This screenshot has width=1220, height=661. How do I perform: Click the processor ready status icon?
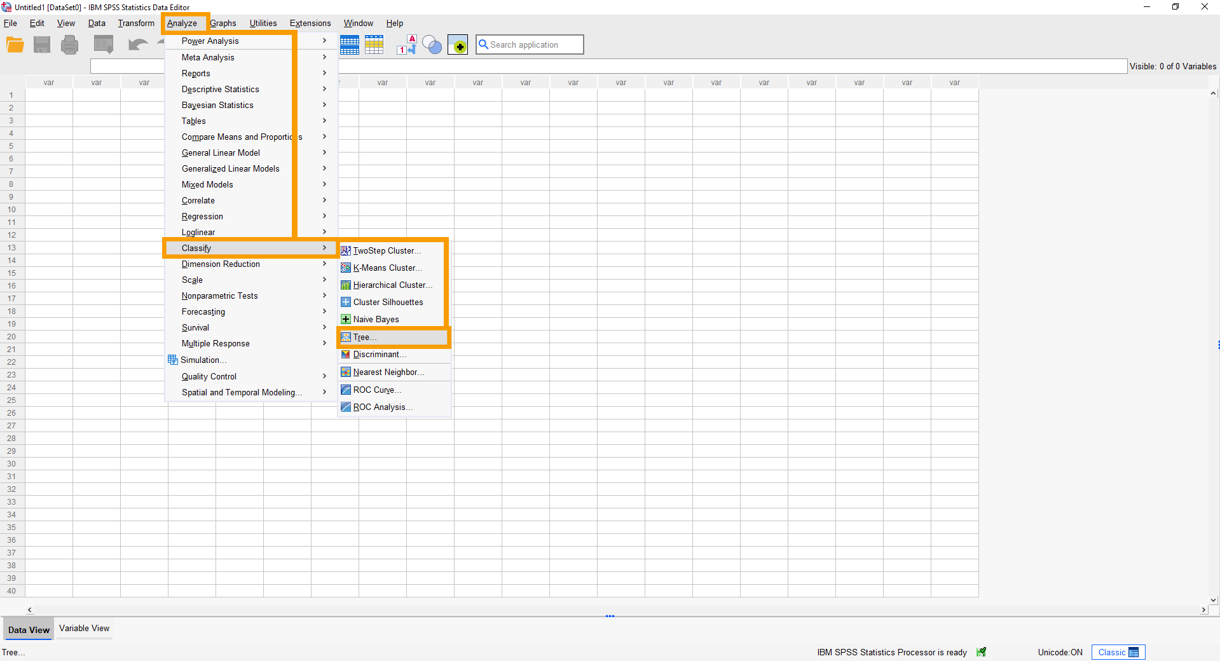pyautogui.click(x=982, y=652)
